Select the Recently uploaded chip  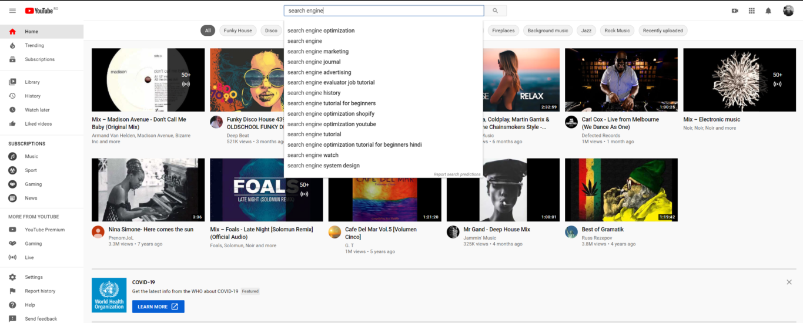click(x=663, y=31)
